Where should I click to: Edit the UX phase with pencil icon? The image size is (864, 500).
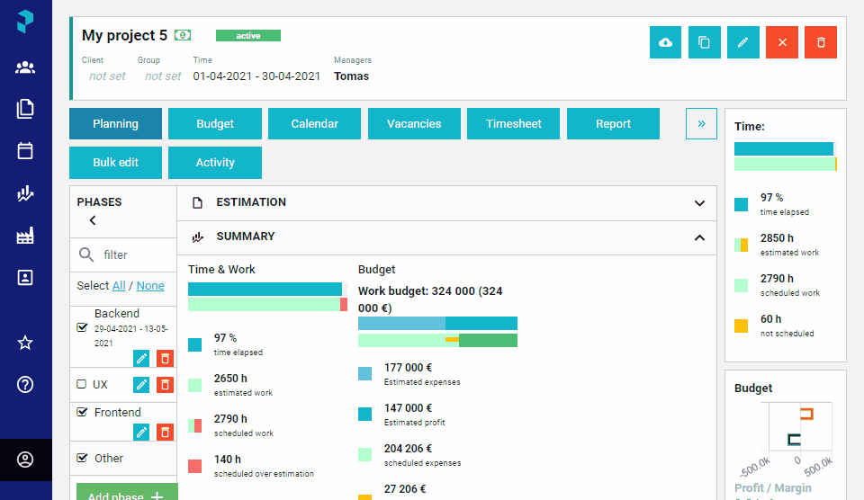click(x=141, y=384)
